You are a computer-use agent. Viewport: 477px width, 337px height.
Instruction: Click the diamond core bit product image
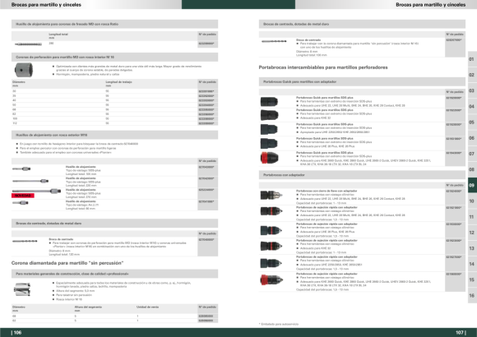point(22,289)
